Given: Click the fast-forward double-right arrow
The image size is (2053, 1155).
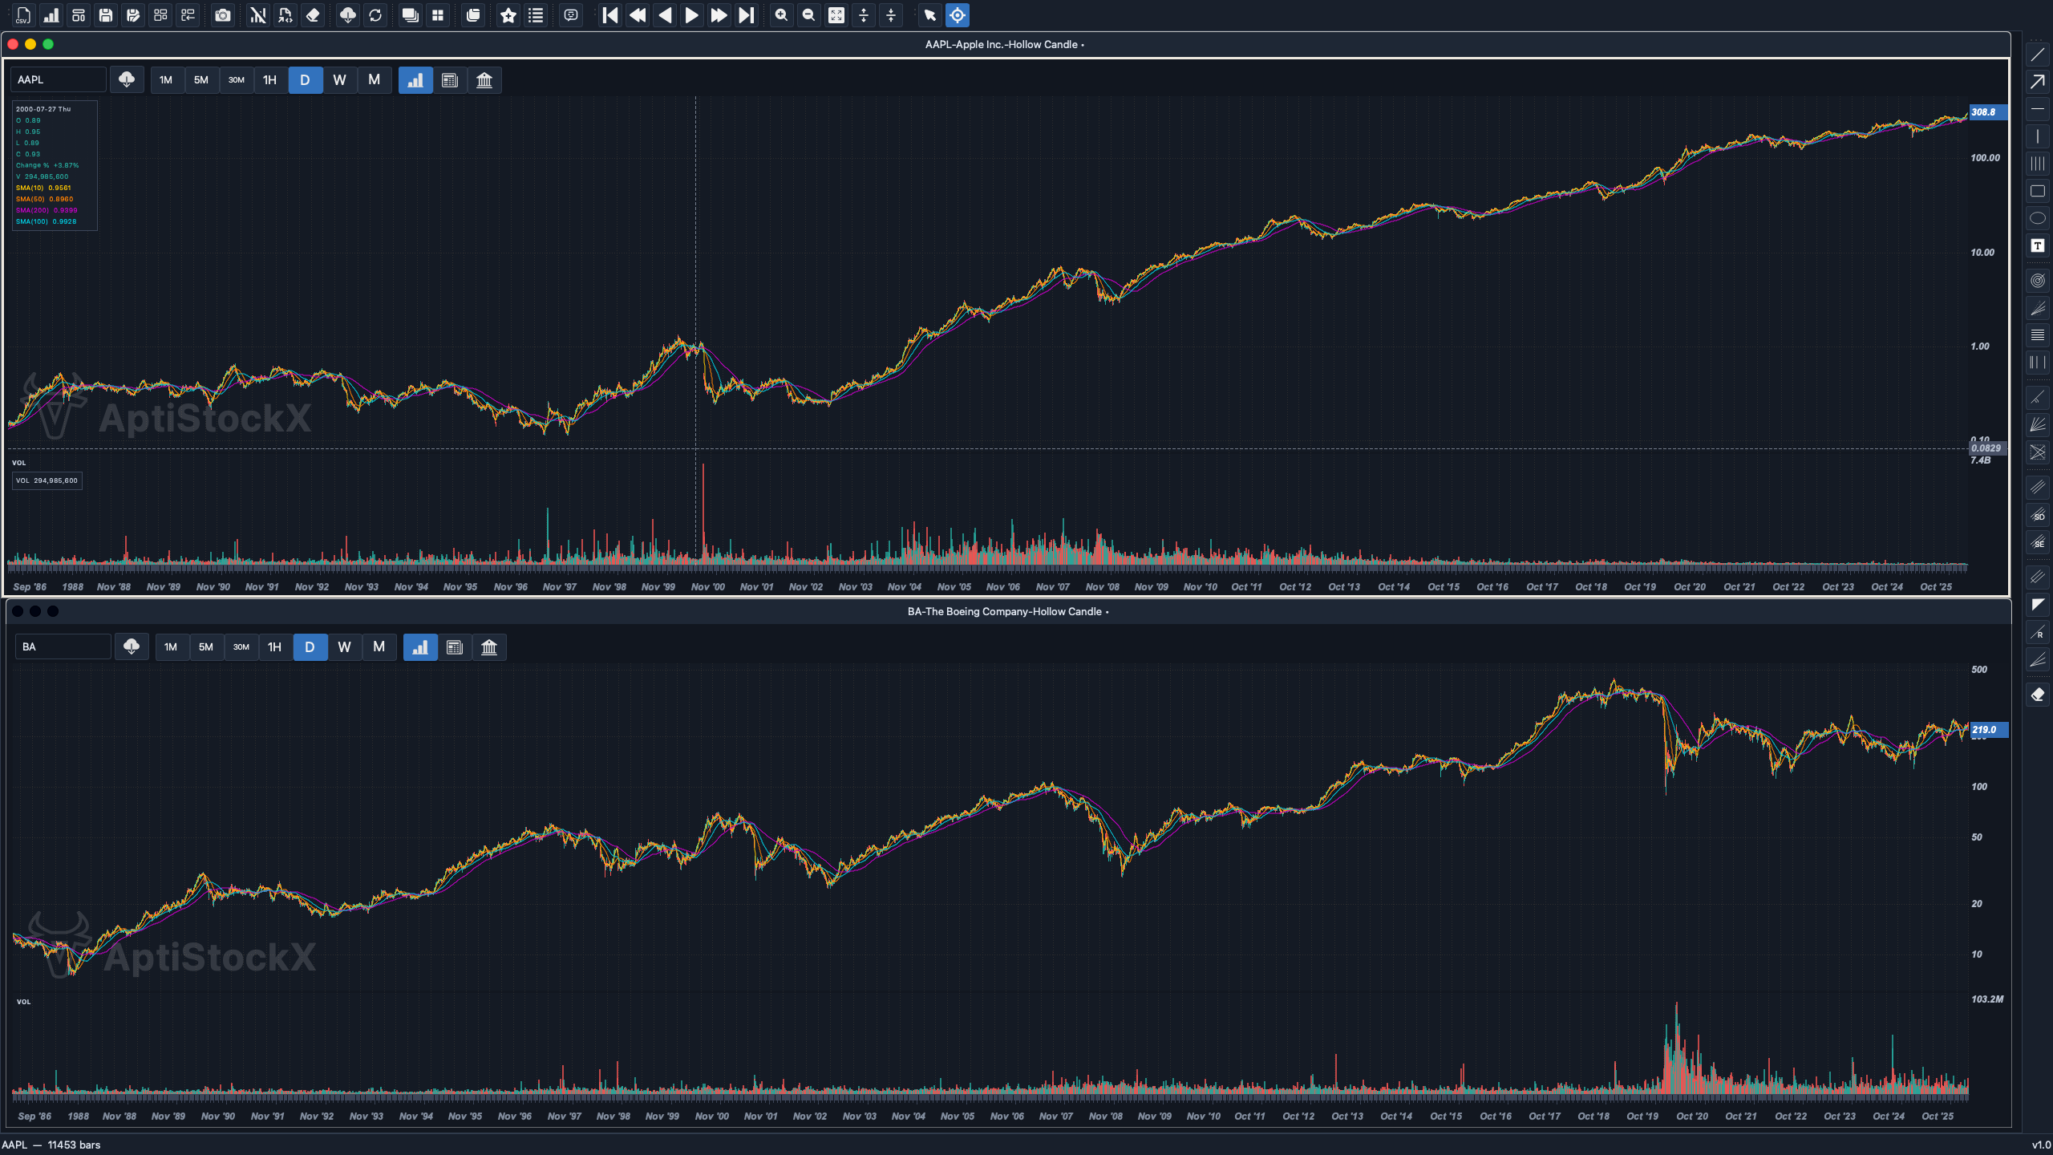Looking at the screenshot, I should 719,15.
